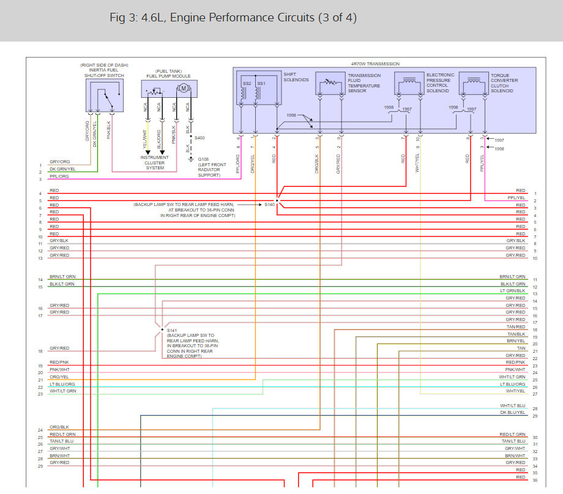The image size is (563, 494).
Task: Click the RED/PNK label at left pin 19
Action: 59,363
